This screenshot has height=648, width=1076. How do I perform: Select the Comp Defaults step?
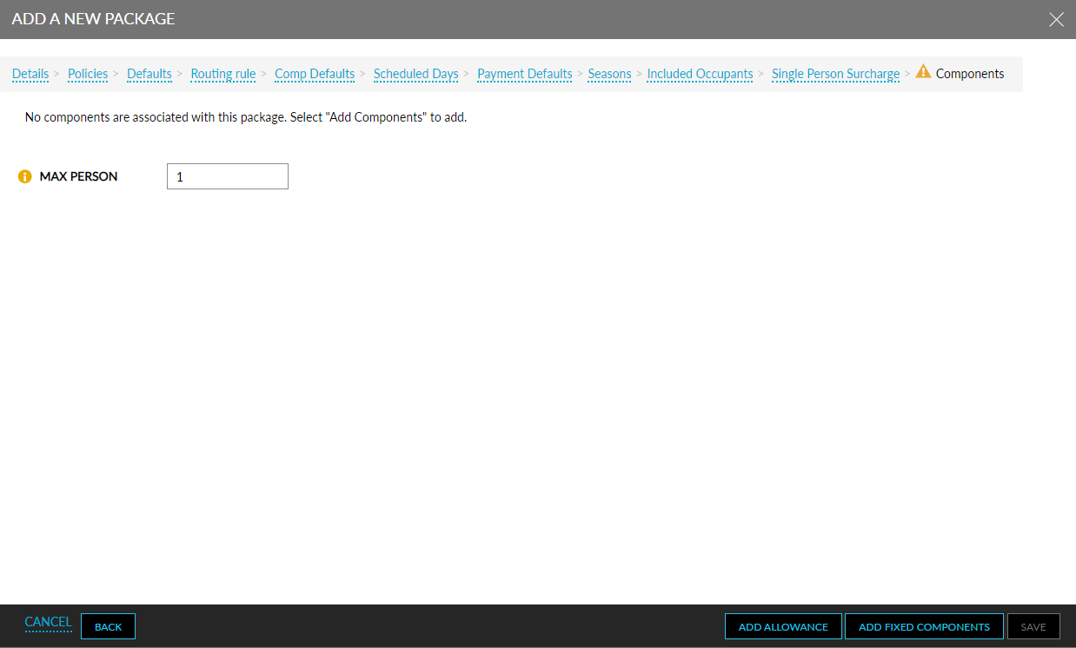point(315,74)
